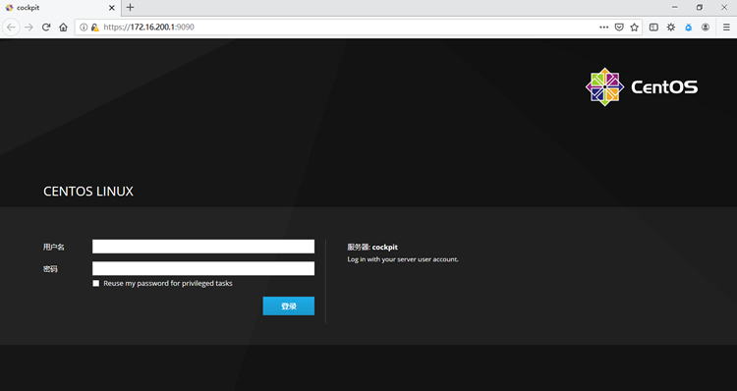Click the 用户名 label
The image size is (737, 391).
click(x=54, y=247)
